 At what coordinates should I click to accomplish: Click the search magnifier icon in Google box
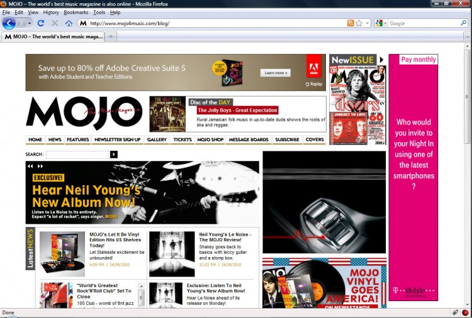click(x=464, y=23)
